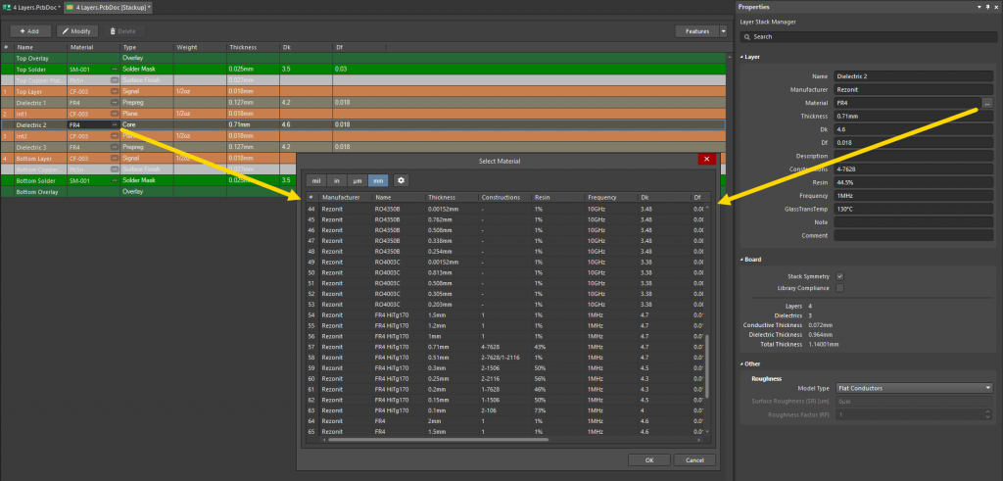Open Properties panel options dropdown arrow
The height and width of the screenshot is (481, 1003).
click(979, 7)
